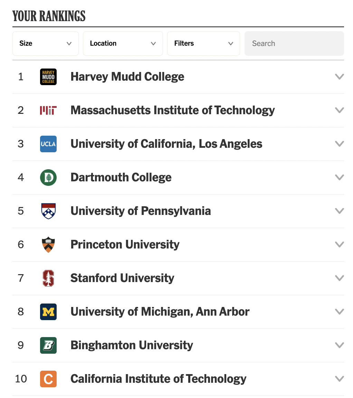Click the orange Caltech C logo
The height and width of the screenshot is (398, 353).
[48, 379]
